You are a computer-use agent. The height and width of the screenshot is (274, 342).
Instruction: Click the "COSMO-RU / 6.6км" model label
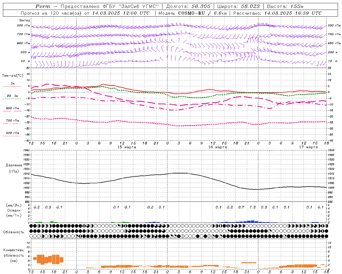pyautogui.click(x=202, y=13)
